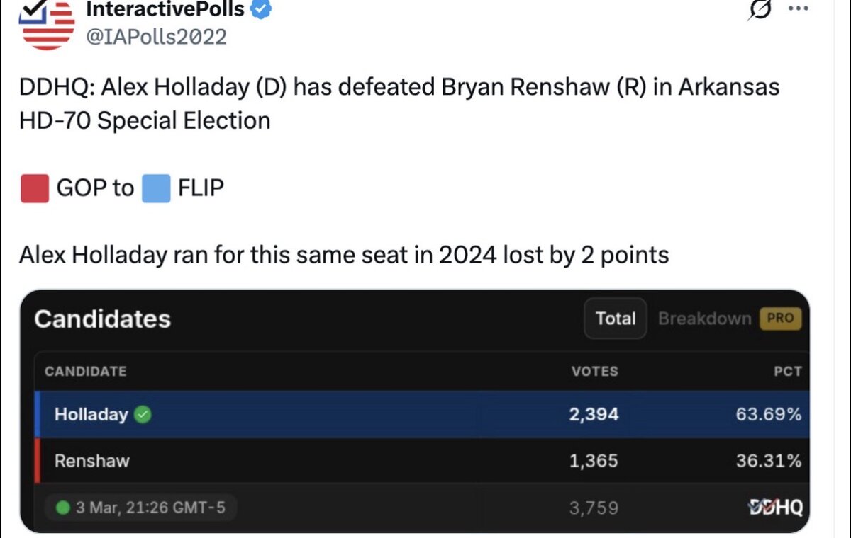This screenshot has width=851, height=538.
Task: Click the red square emoji
Action: click(x=35, y=188)
